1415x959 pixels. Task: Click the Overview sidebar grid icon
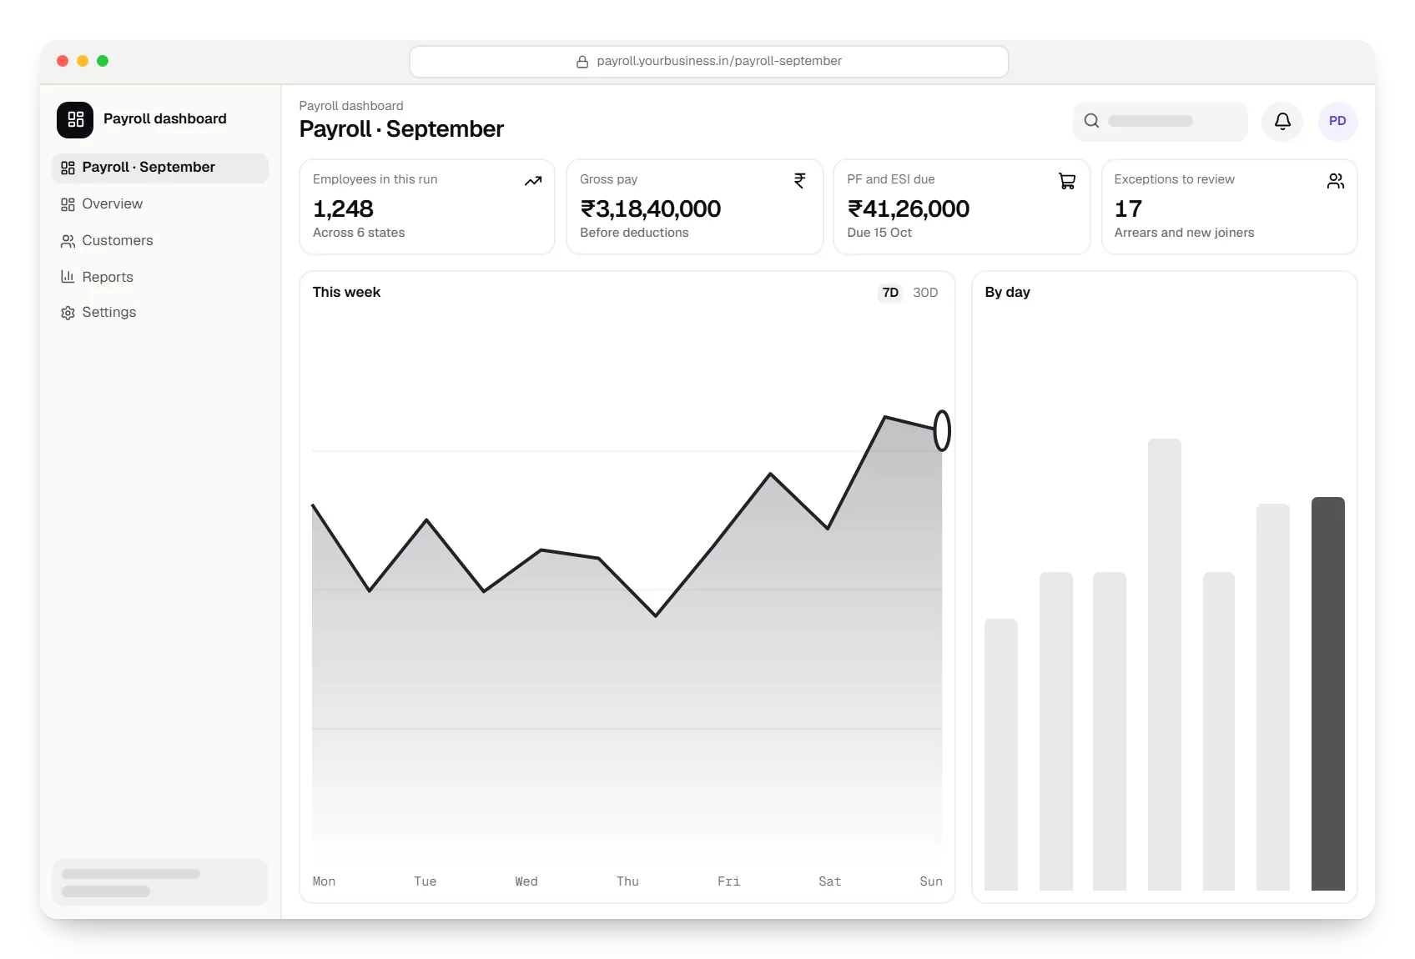[x=68, y=204]
